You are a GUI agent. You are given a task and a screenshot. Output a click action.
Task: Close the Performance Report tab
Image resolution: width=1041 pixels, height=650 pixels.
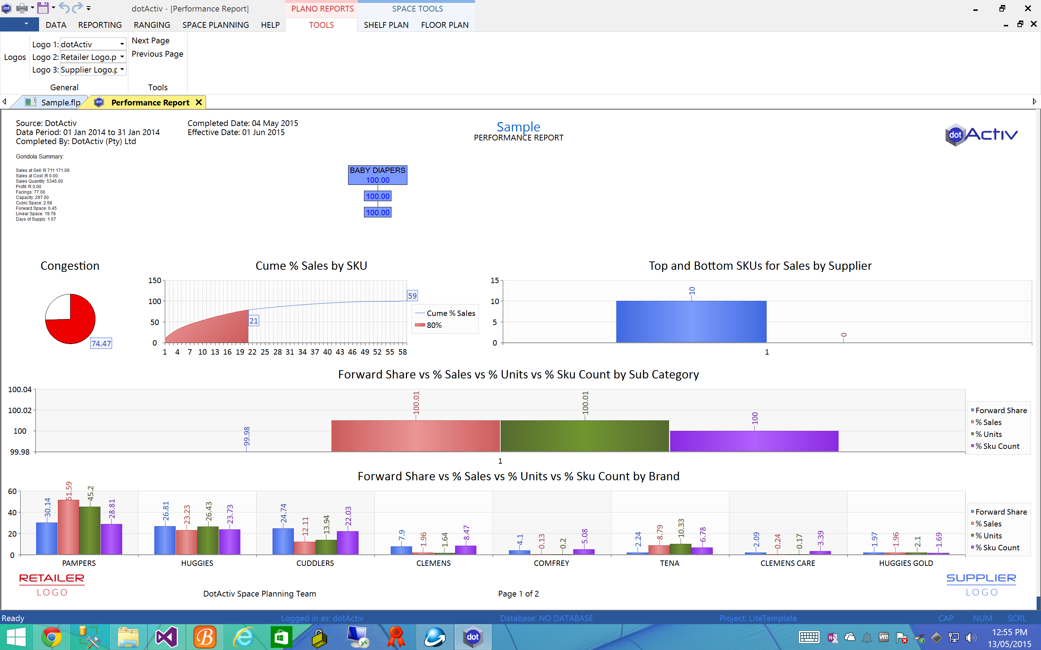199,102
